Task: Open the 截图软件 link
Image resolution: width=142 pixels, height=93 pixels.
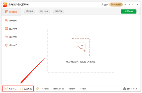Action: point(72,89)
